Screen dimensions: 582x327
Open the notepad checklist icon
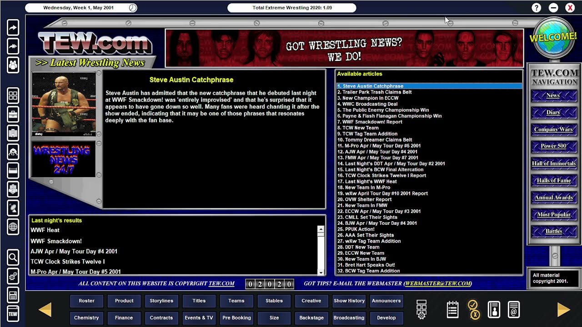(x=452, y=309)
